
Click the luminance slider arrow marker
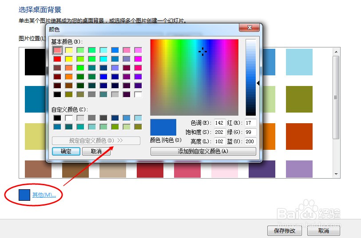[258, 83]
